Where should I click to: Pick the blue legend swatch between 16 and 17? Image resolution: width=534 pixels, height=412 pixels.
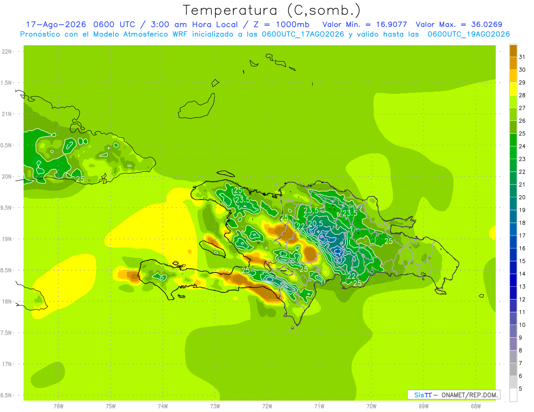[x=513, y=242]
